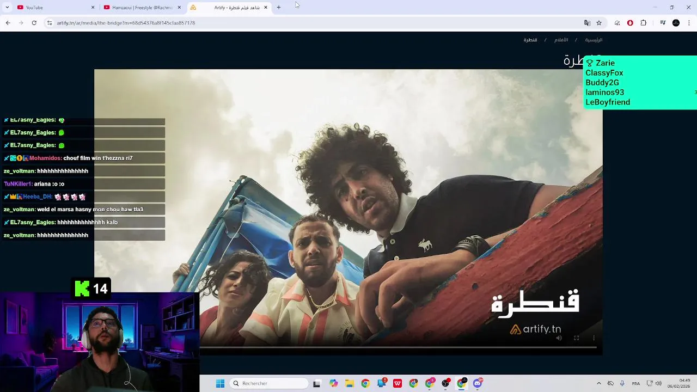Open Task View on the taskbar

317,383
